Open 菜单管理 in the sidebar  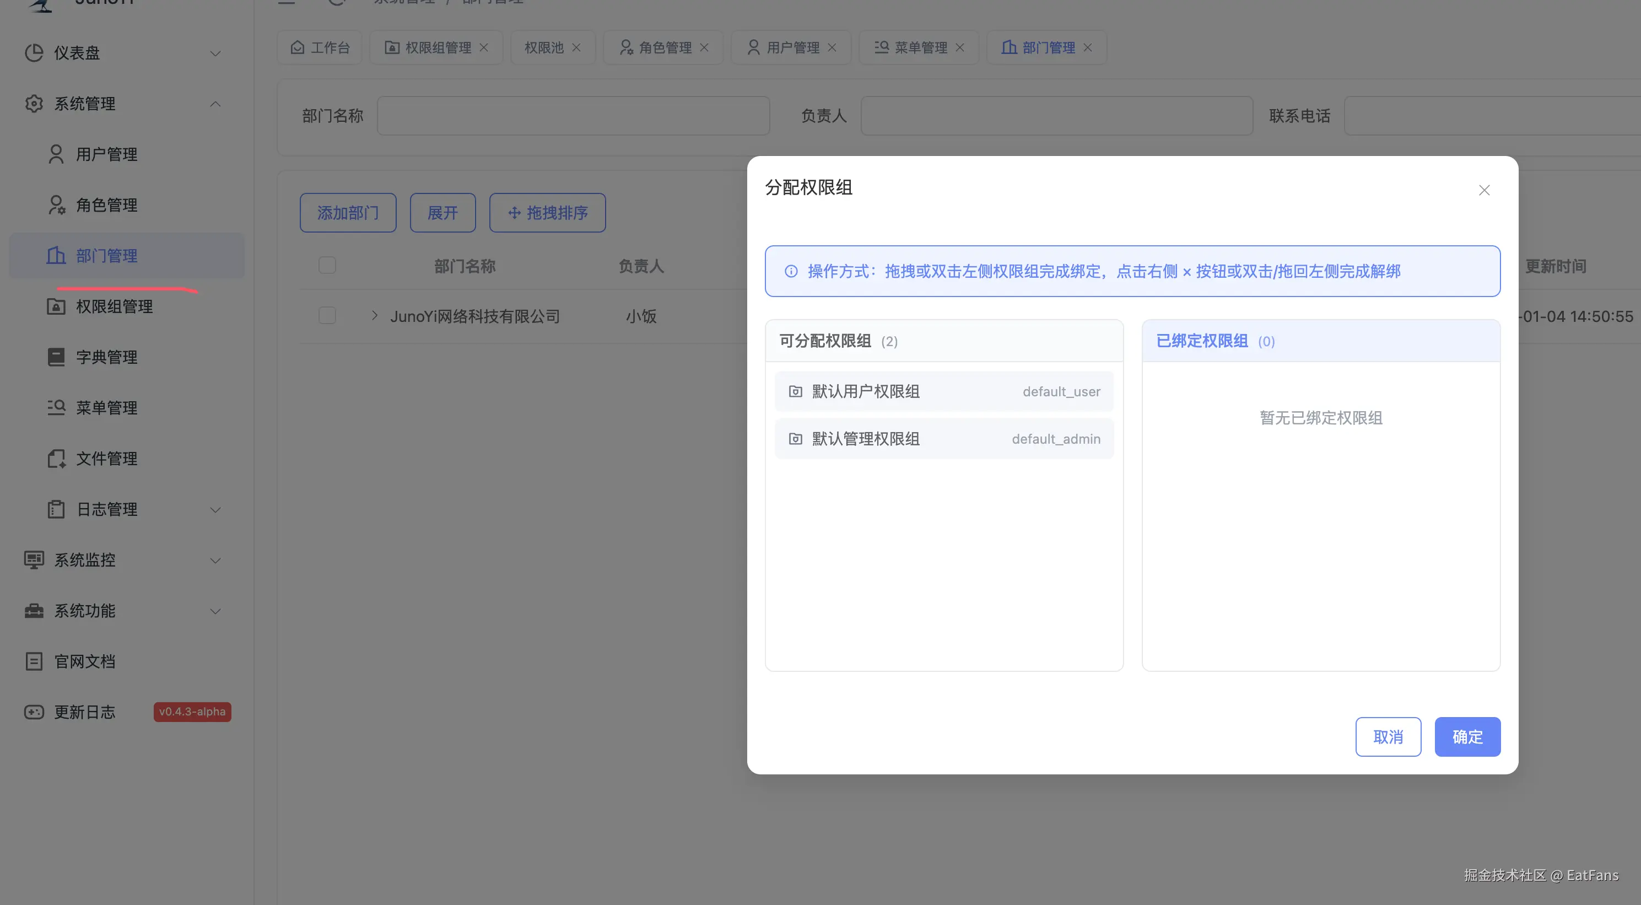[x=106, y=407]
